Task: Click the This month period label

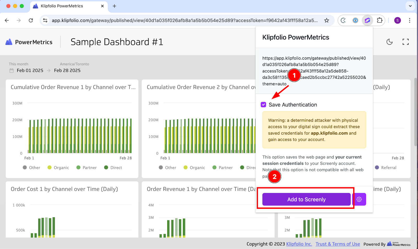Action: tap(19, 64)
